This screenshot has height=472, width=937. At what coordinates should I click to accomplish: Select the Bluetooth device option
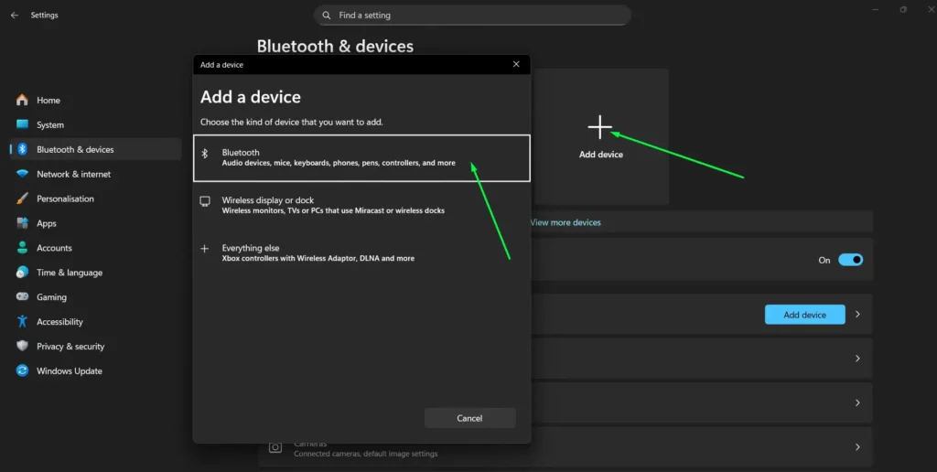click(361, 157)
